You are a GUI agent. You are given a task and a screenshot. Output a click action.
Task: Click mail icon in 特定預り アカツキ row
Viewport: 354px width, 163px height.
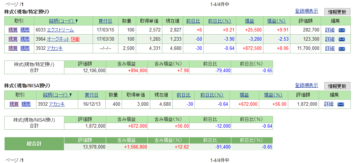point(342,48)
